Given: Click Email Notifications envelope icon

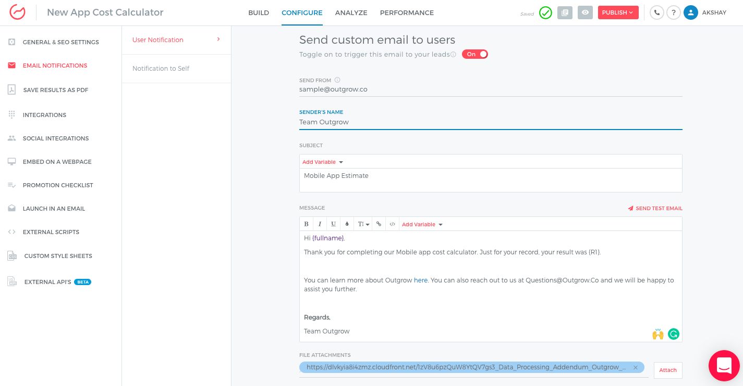Looking at the screenshot, I should pyautogui.click(x=11, y=66).
